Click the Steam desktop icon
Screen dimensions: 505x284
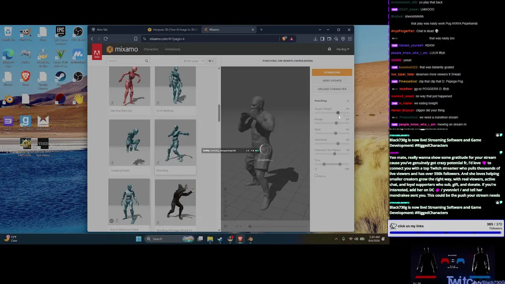(x=60, y=78)
